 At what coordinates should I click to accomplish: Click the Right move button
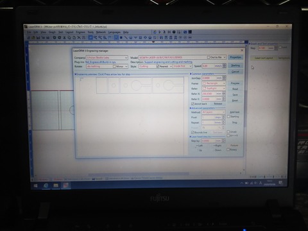click(x=217, y=146)
